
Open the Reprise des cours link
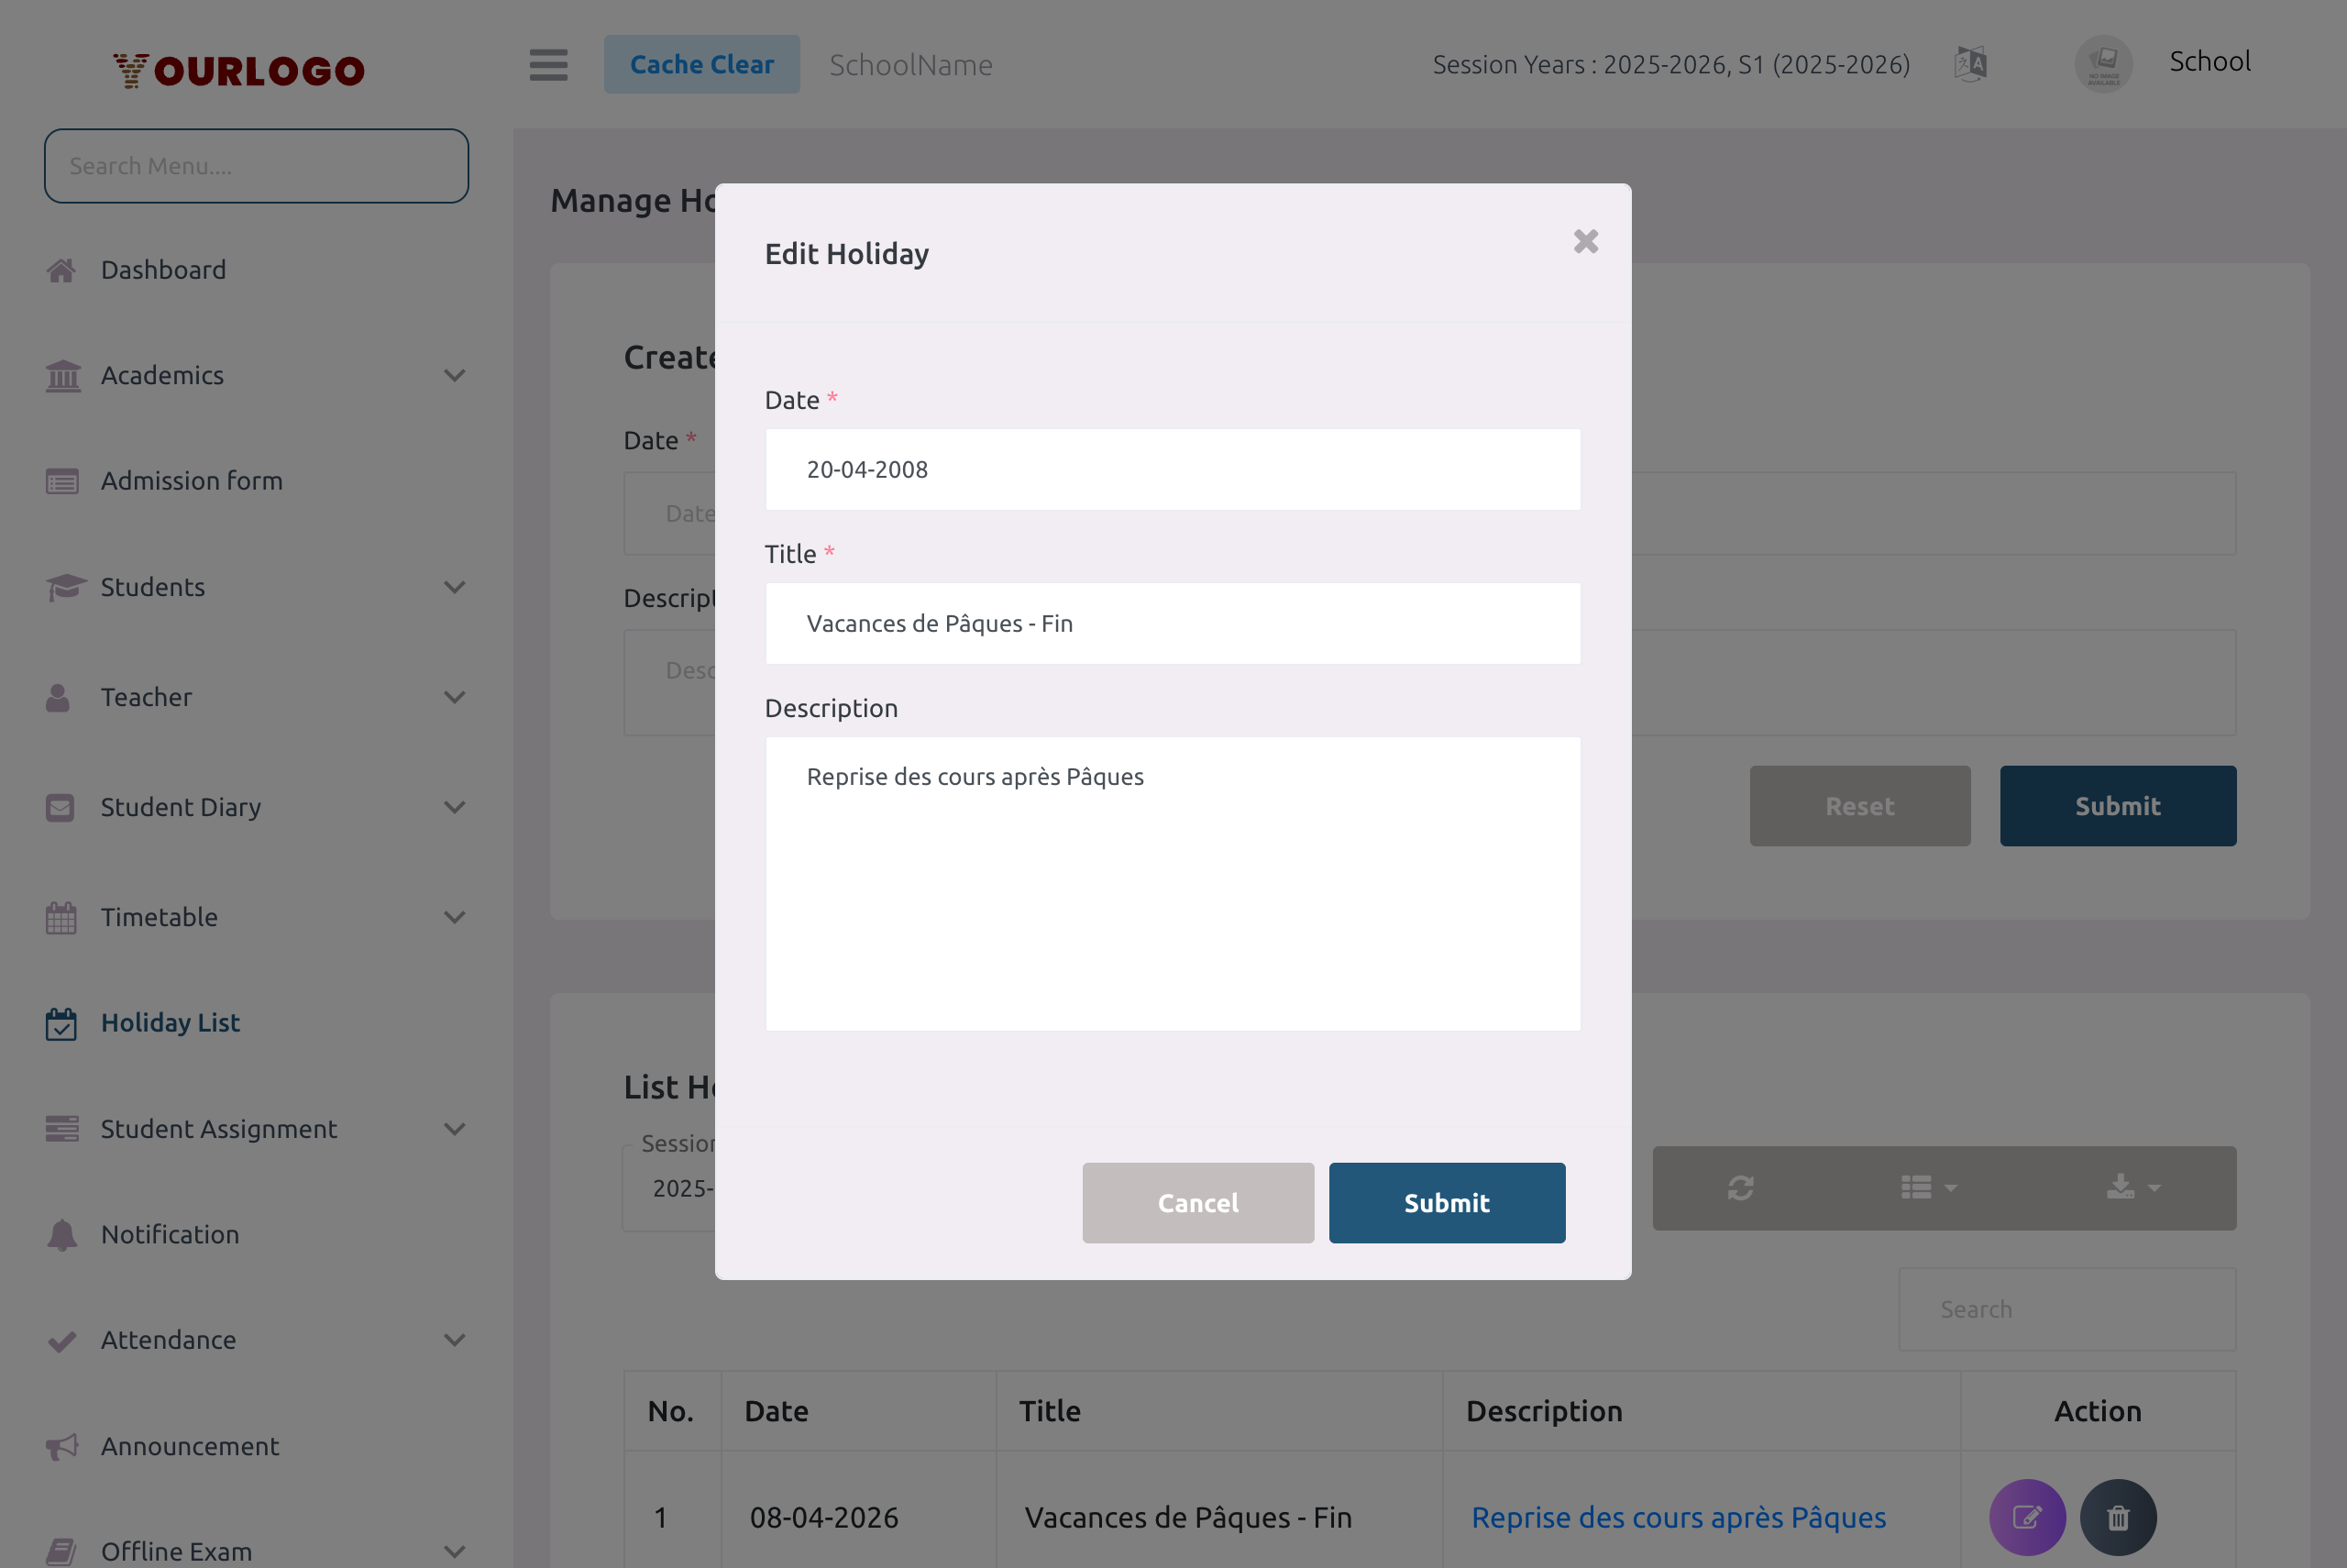pos(1678,1516)
